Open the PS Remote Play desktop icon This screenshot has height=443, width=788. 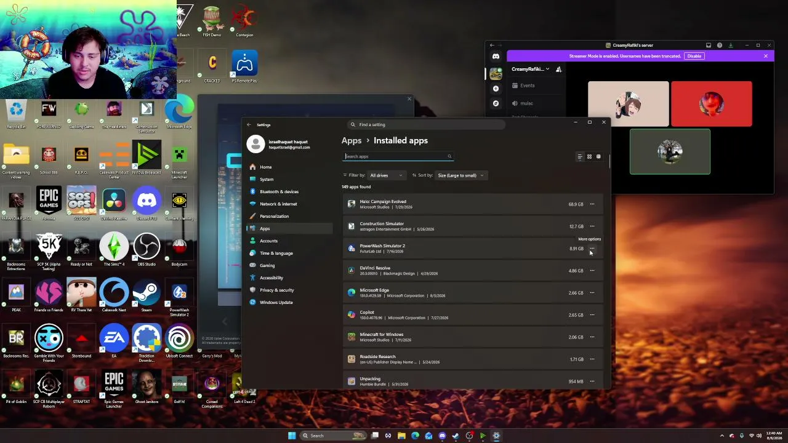click(x=244, y=66)
